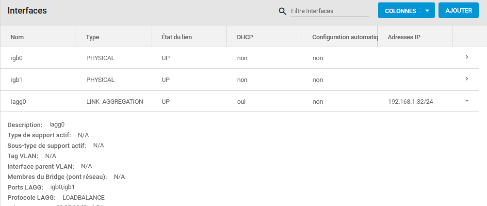Expand the igb1 interface row
Image resolution: width=487 pixels, height=206 pixels.
tap(467, 79)
